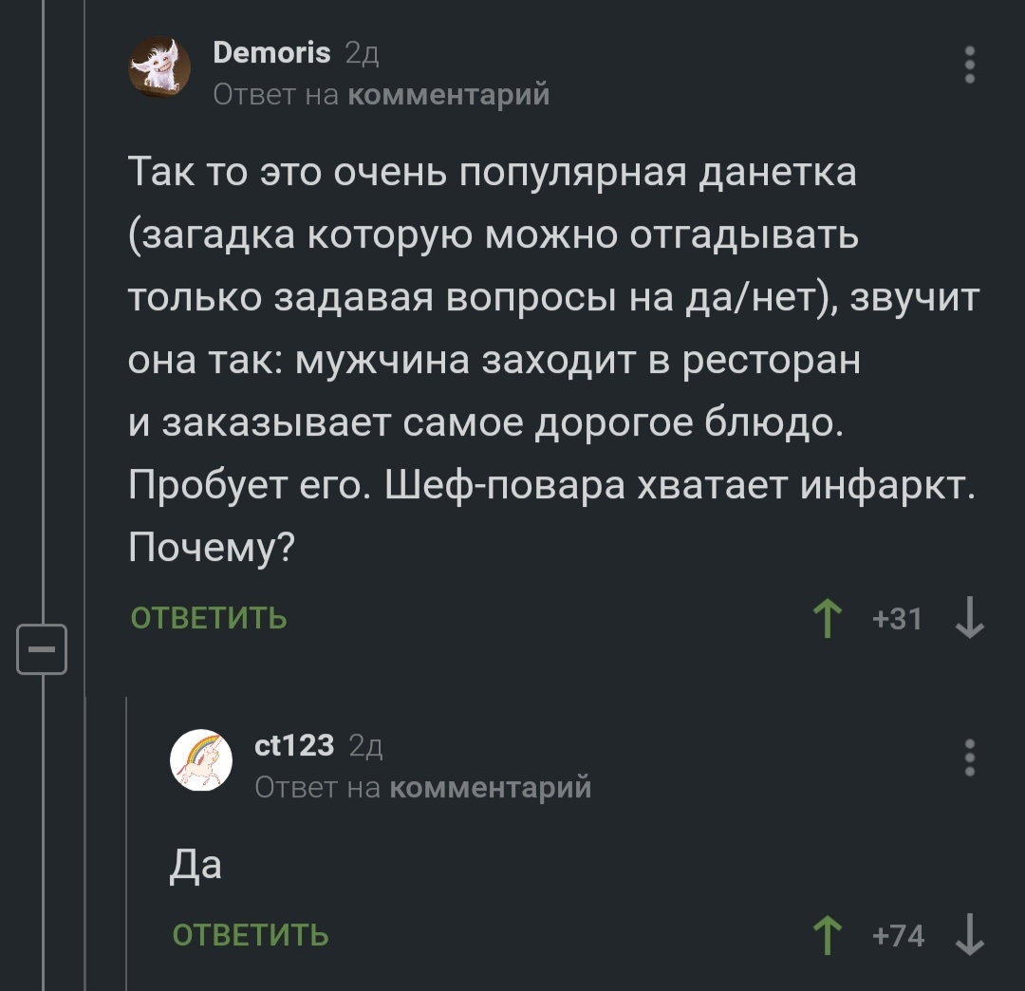
Task: Downvote the Demoris comment
Action: [x=968, y=620]
